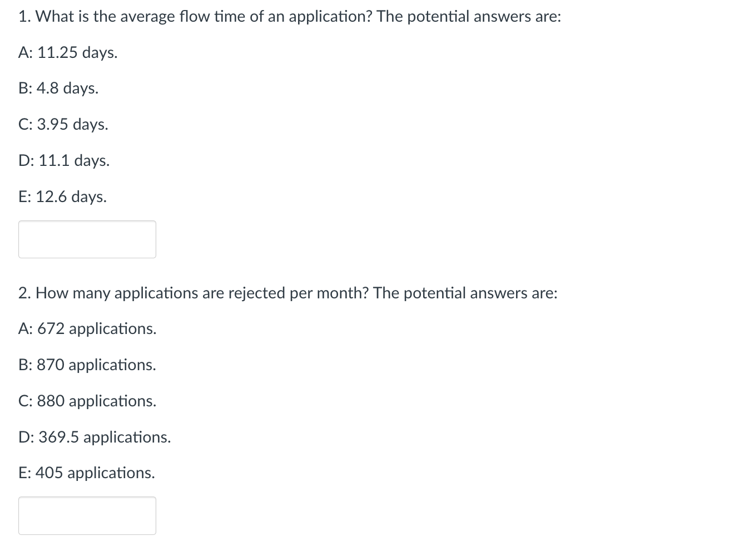Image resolution: width=734 pixels, height=560 pixels.
Task: Click question 2 heading about rejected applications
Action: [x=287, y=293]
